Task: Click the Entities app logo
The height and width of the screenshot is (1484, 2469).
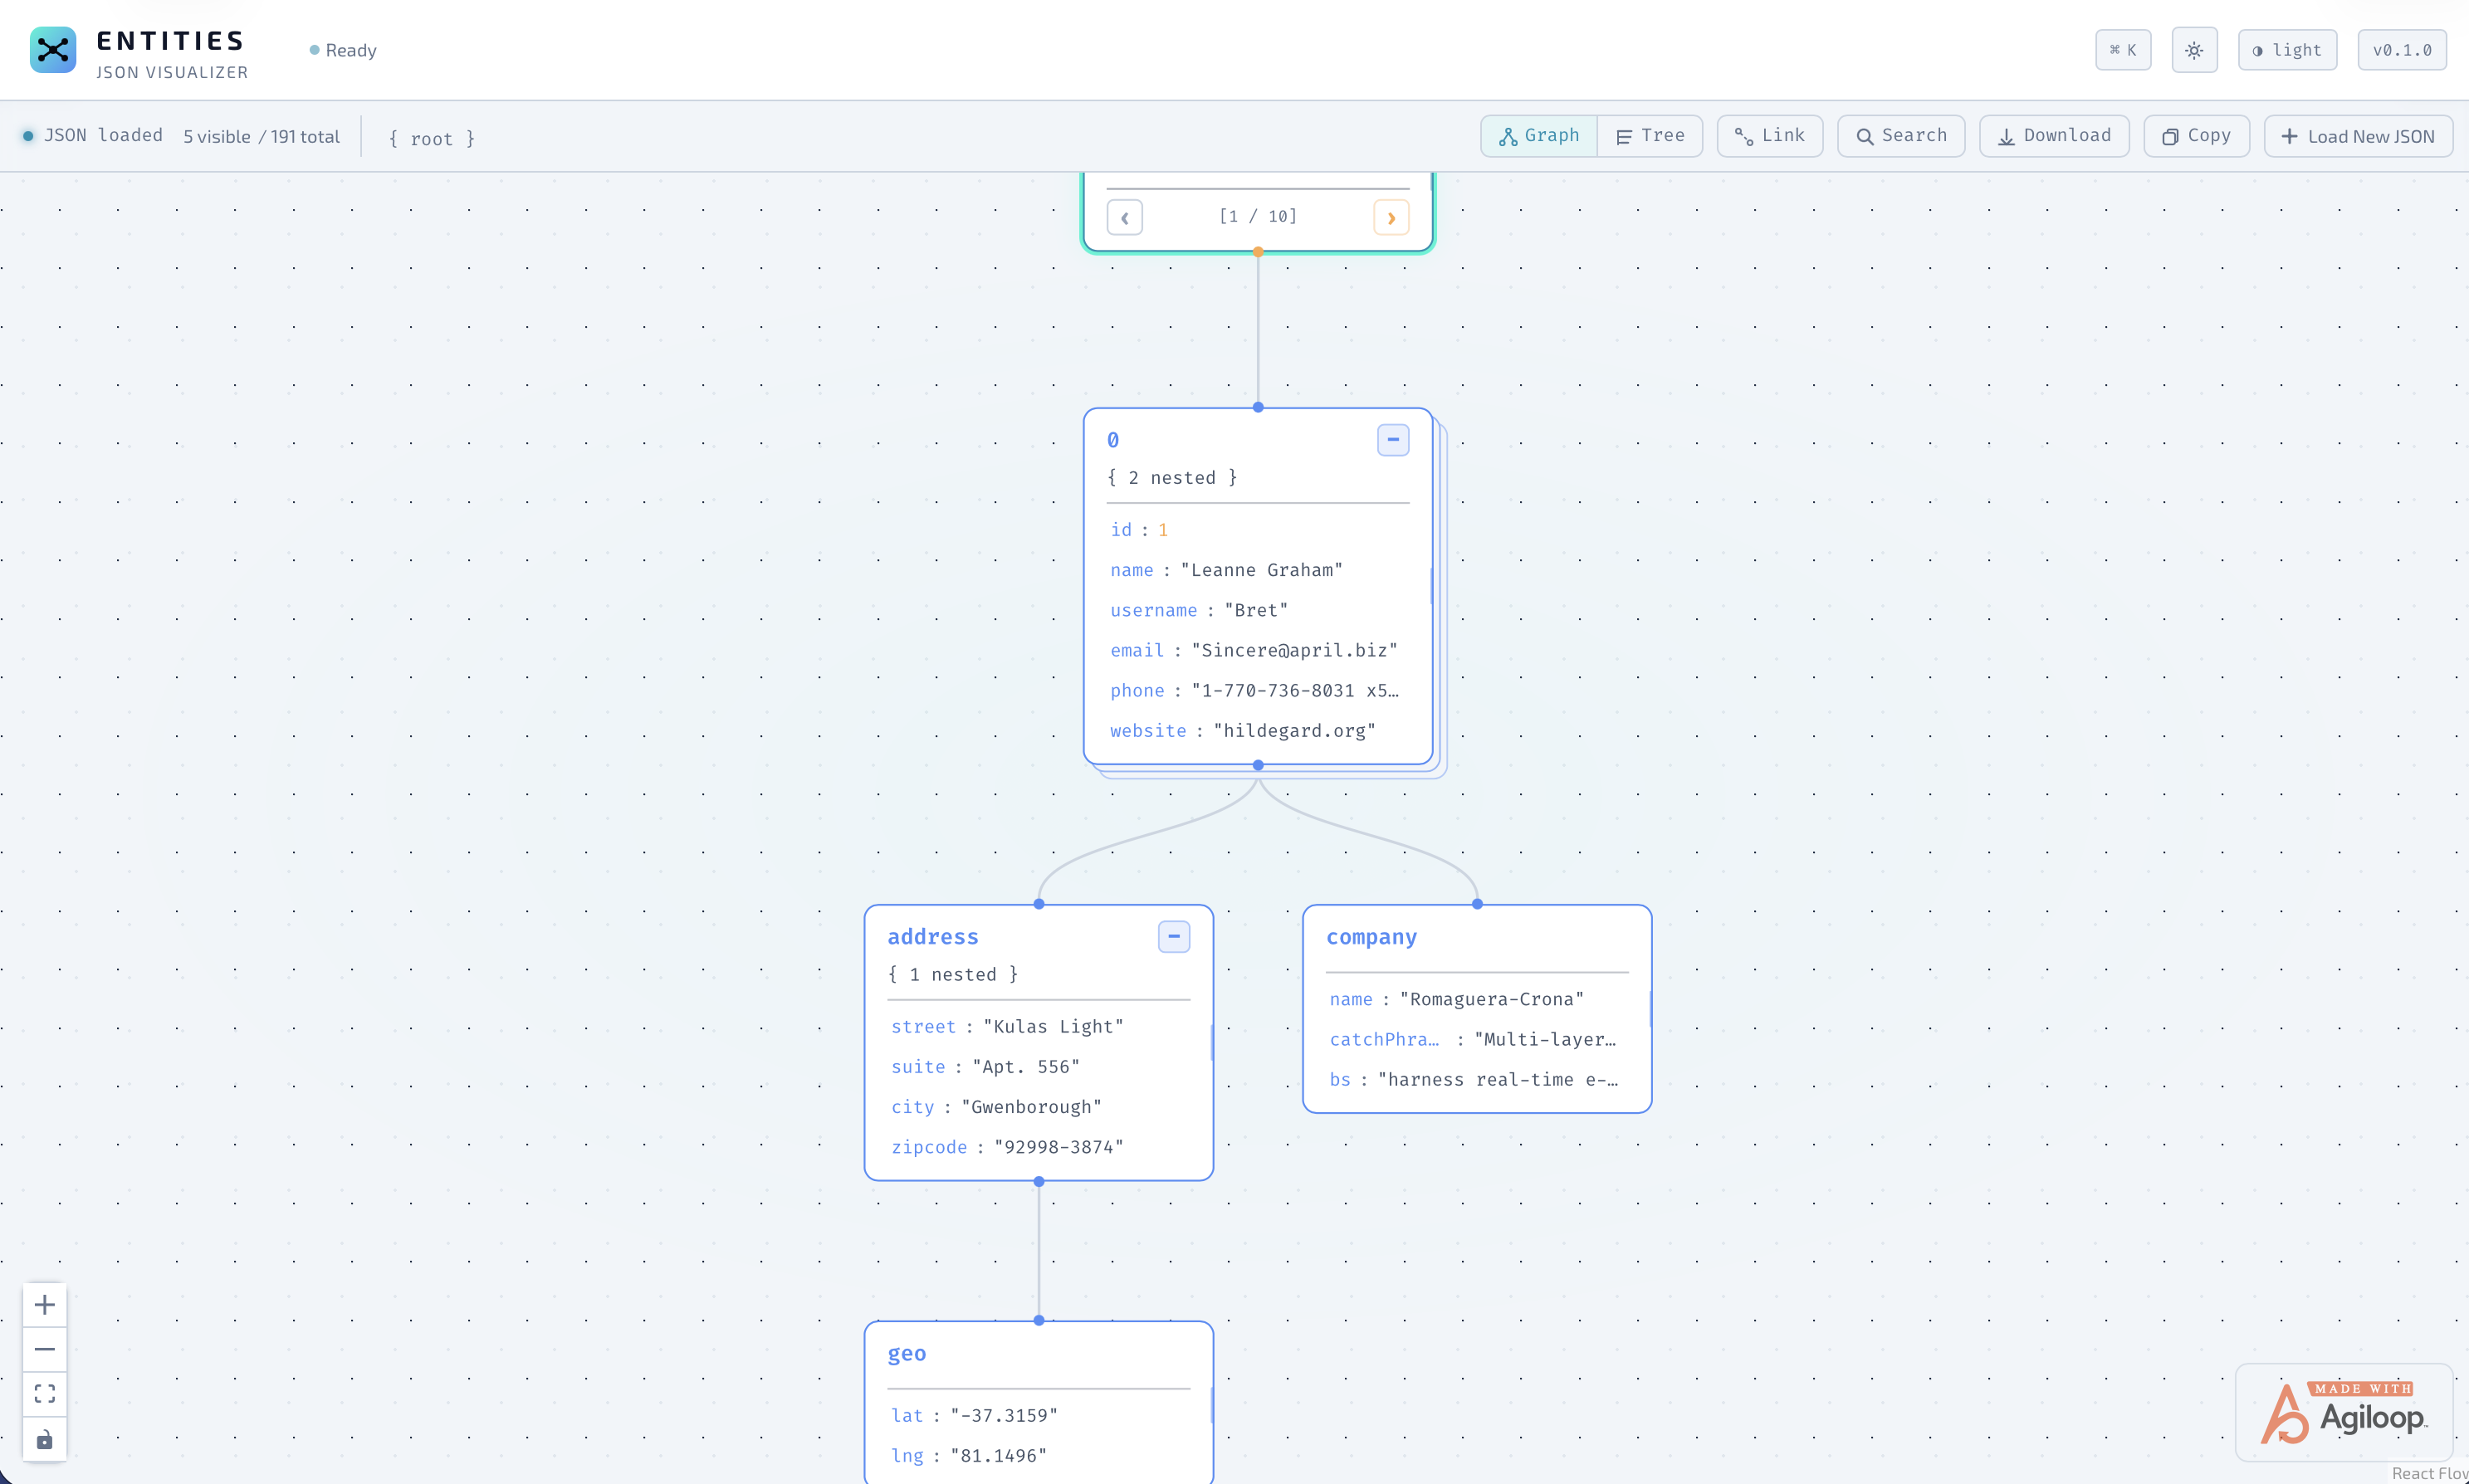Action: 53,49
